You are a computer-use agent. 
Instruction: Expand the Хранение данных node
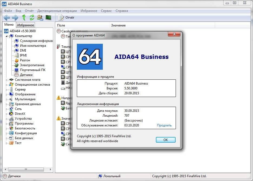pos(6,104)
